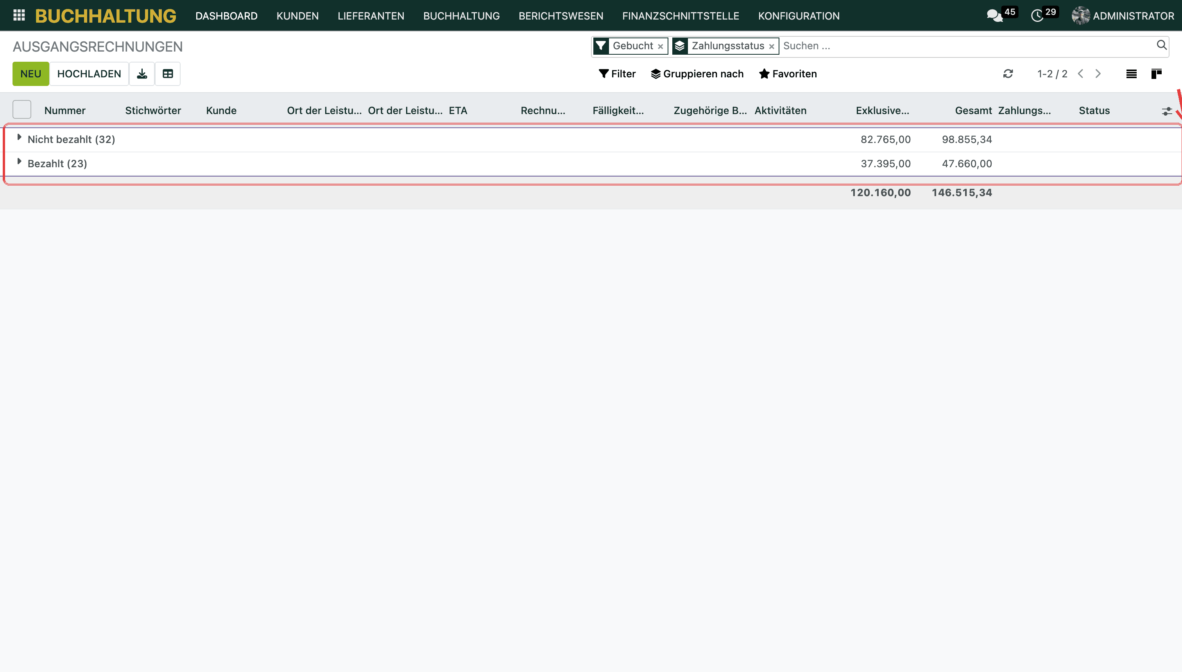Remove the Gebucht filter facet

point(660,46)
